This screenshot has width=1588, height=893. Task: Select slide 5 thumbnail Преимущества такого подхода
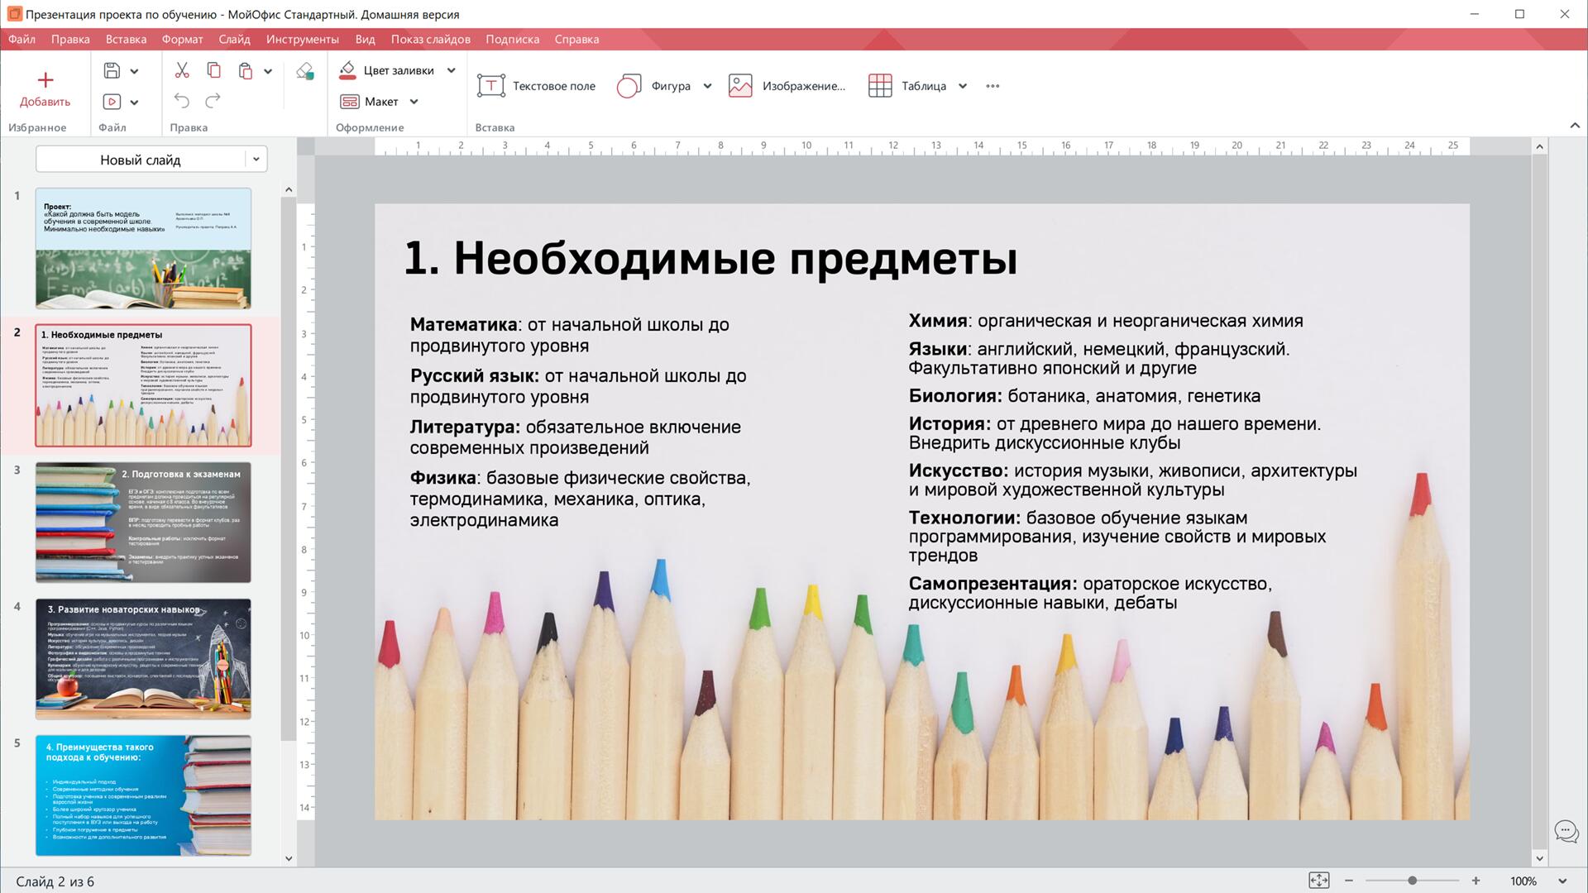(143, 795)
